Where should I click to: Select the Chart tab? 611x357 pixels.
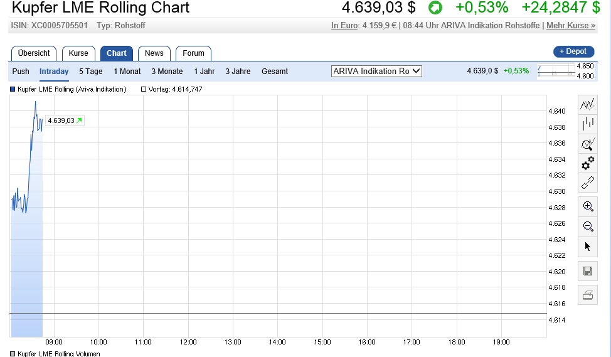coord(117,53)
